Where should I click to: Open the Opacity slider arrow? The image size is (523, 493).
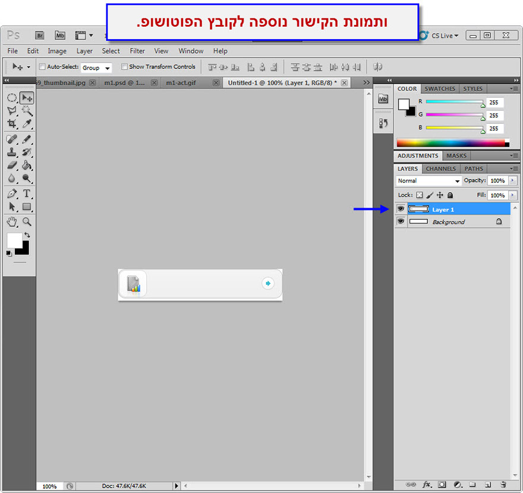coord(513,181)
